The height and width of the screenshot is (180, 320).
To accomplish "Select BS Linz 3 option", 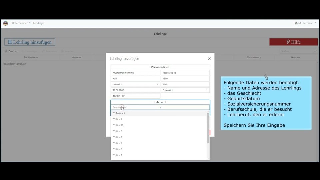I will (159, 137).
